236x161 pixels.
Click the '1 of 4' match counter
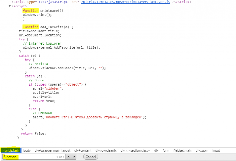[60, 157]
